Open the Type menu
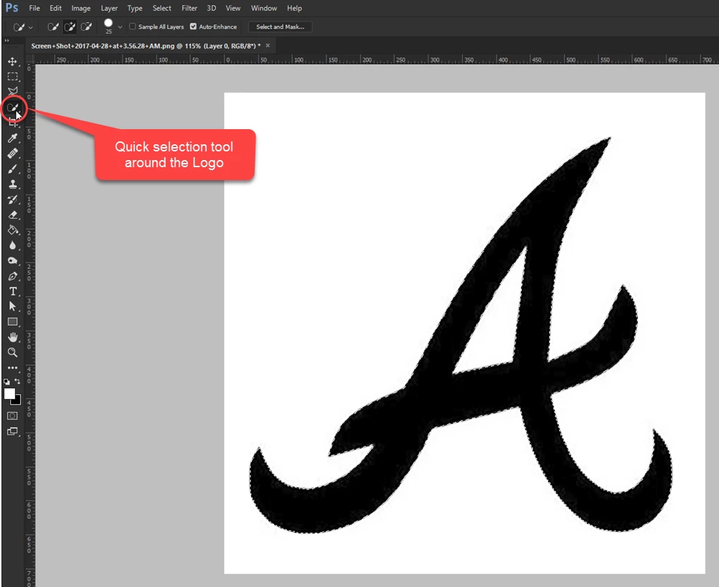719x587 pixels. coord(135,9)
